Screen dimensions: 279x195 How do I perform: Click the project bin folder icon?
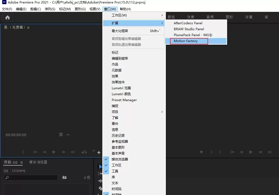6,171
